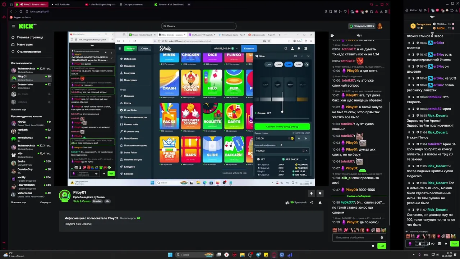
Task: Click the Новые сообщения divider link
Action: (x=359, y=196)
